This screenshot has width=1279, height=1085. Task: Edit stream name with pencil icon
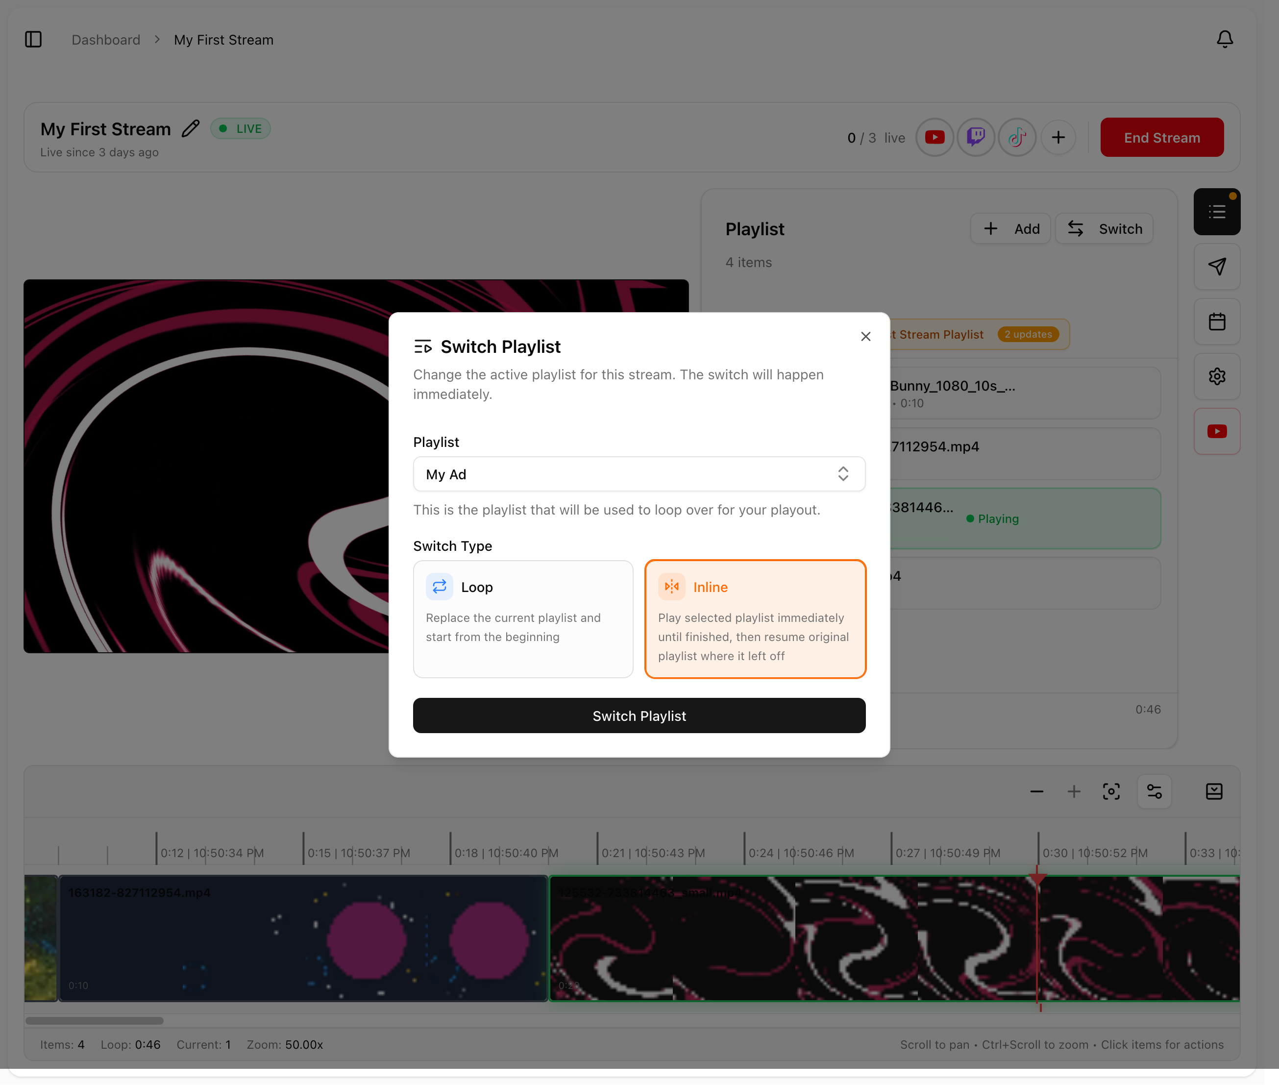click(x=191, y=128)
